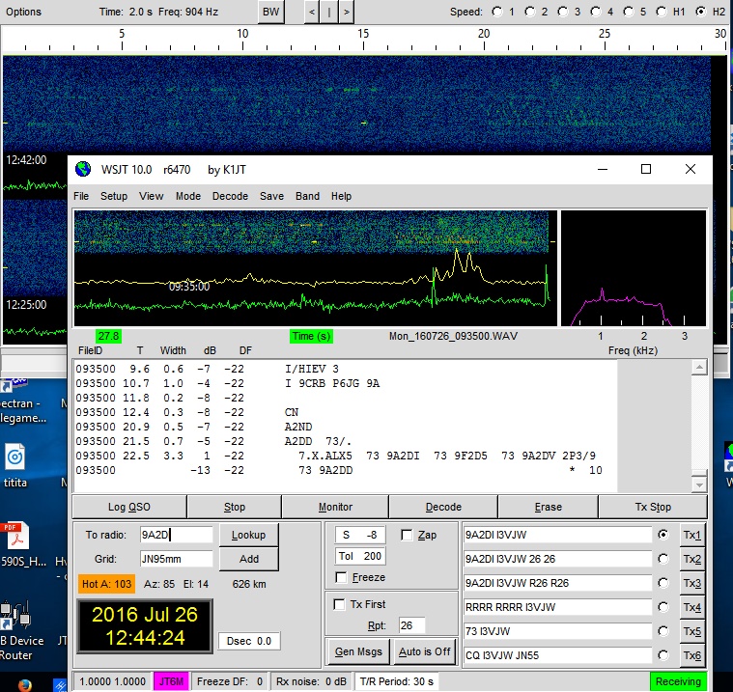
Task: Click the Tx1 button
Action: [x=691, y=535]
